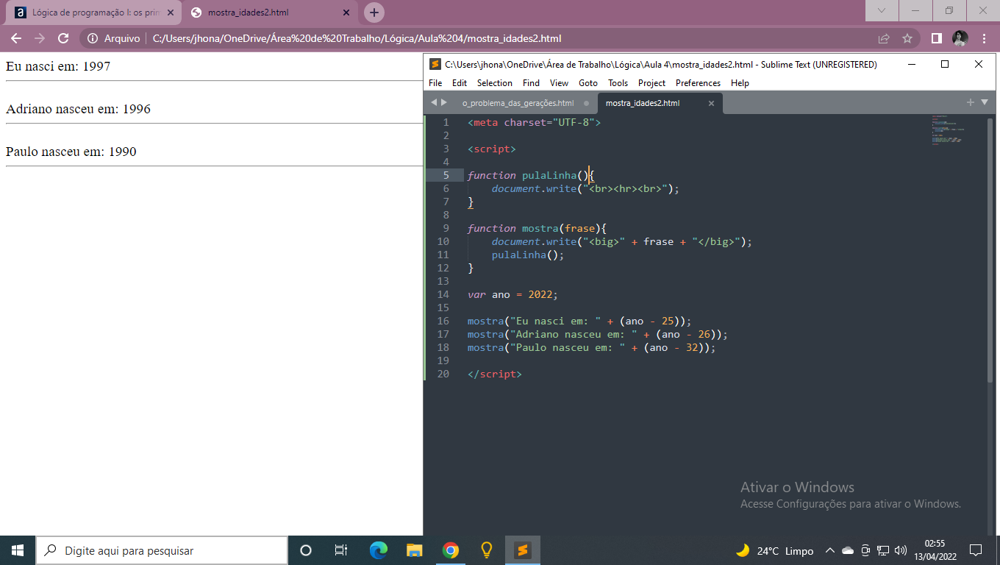1000x565 pixels.
Task: Open Task View on taskbar
Action: (x=341, y=550)
